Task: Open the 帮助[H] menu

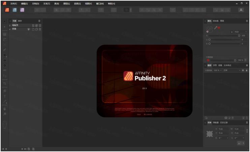Action: (x=112, y=3)
